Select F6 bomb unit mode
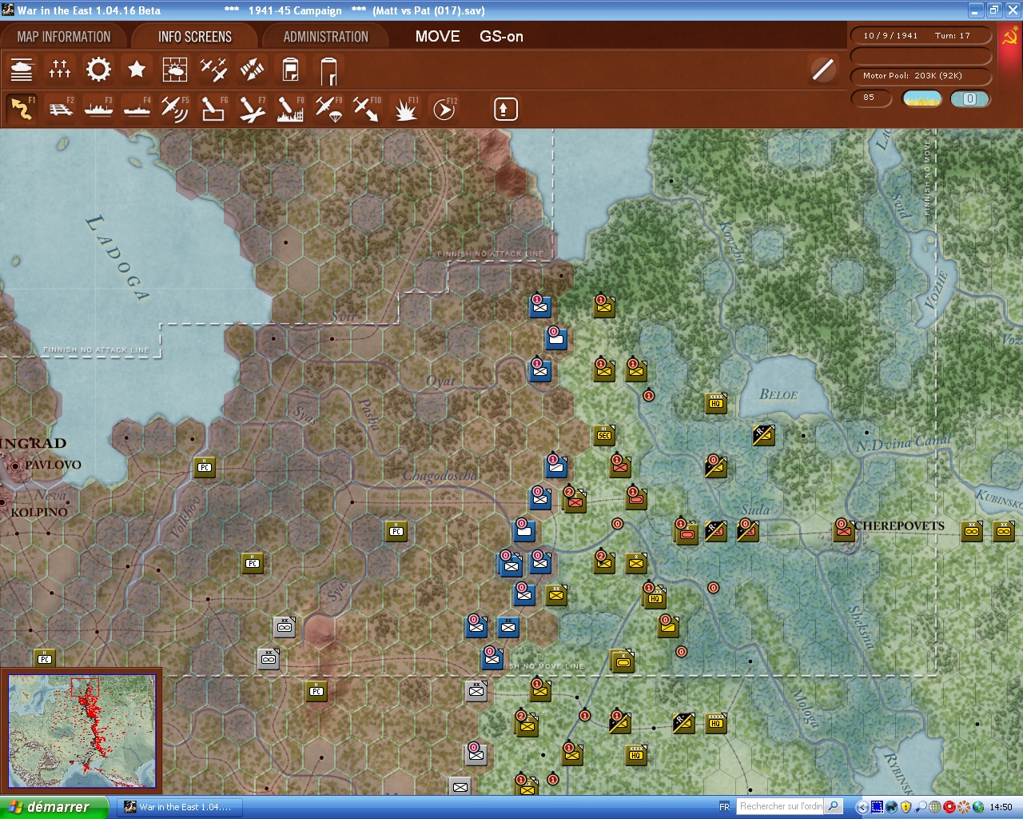Viewport: 1023px width, 819px height. point(213,109)
